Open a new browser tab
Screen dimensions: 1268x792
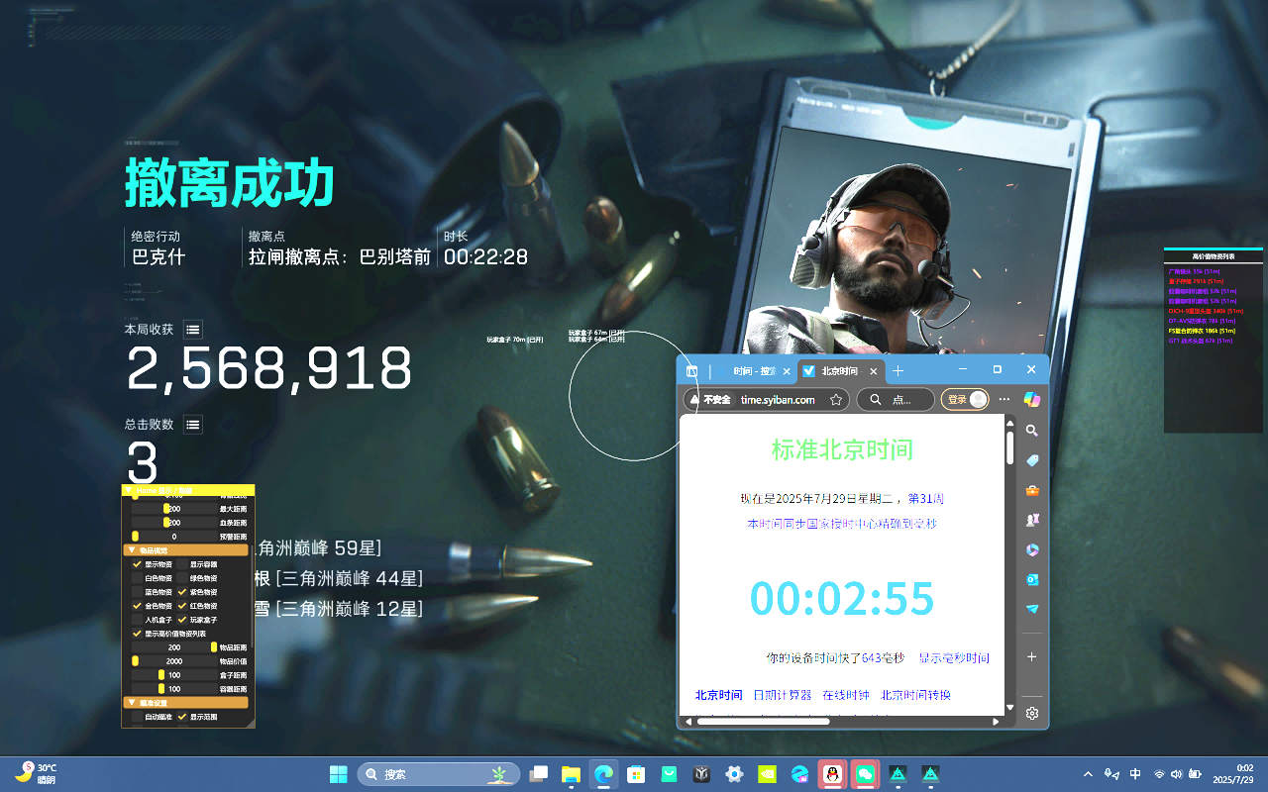click(x=898, y=371)
